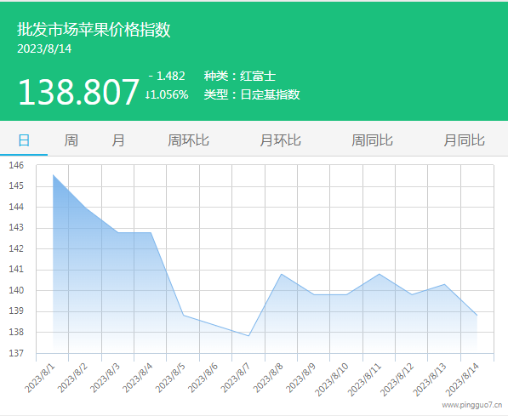
Task: Open the www.pingguo7.cn watermark link
Action: pos(472,405)
